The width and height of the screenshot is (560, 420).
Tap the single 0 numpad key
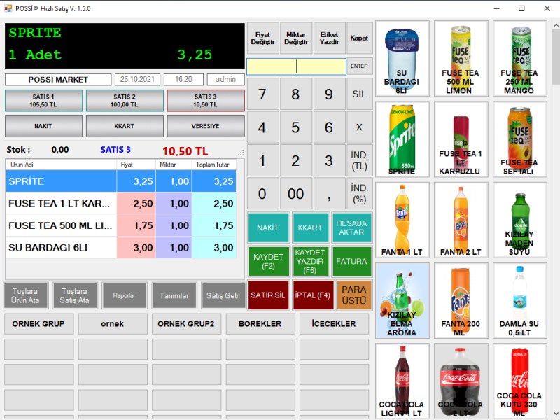(x=262, y=194)
